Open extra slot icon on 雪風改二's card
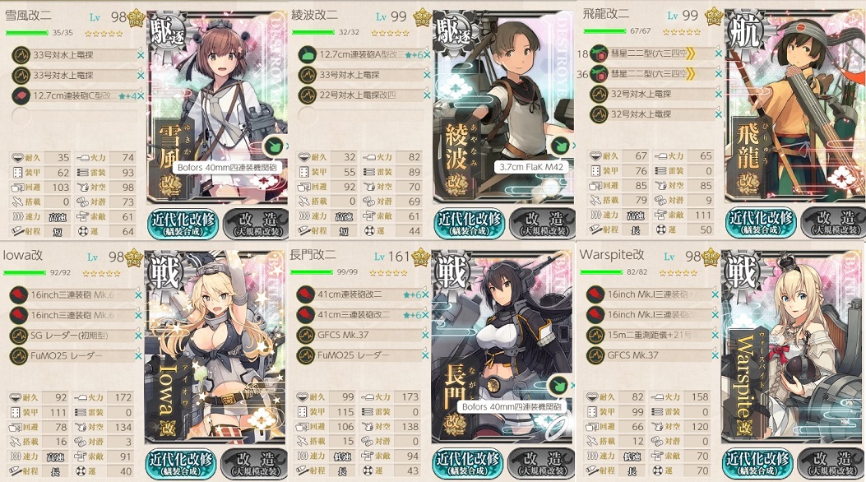 click(273, 146)
